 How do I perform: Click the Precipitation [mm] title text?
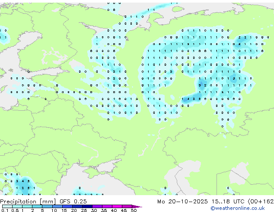(x=28, y=202)
